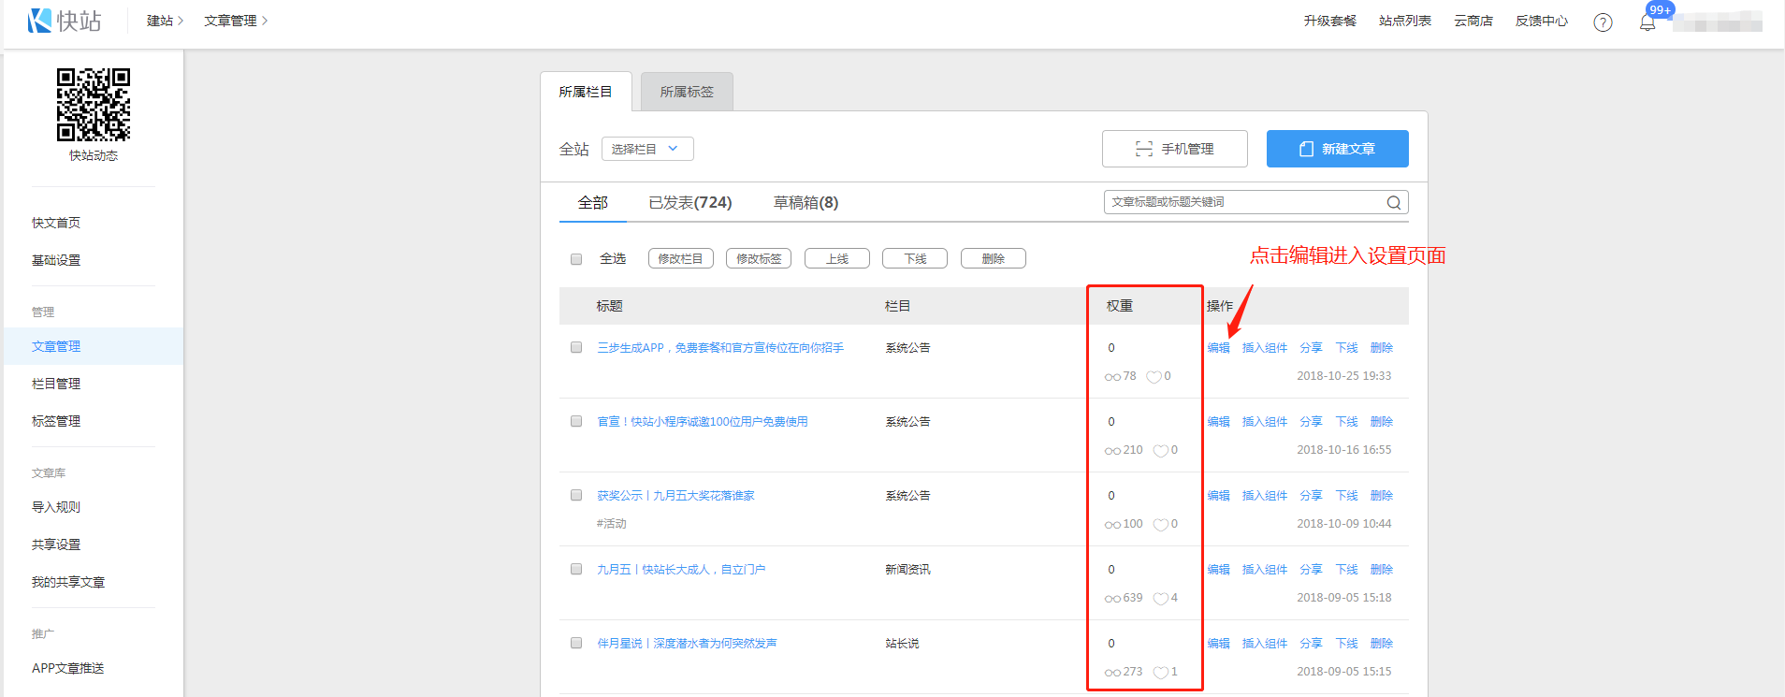Viewport: 1785px width, 697px height.
Task: Click the search magnifier icon
Action: 1393,203
